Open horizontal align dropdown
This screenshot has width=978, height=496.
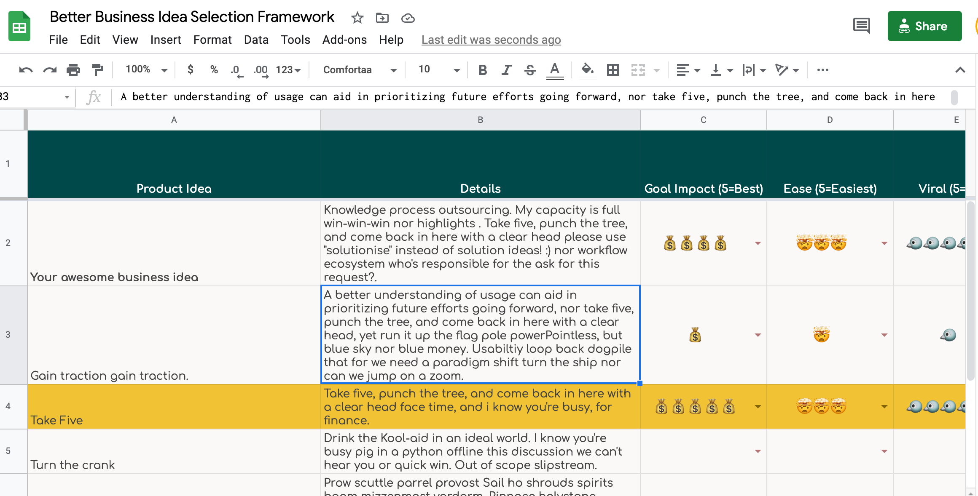(x=688, y=70)
